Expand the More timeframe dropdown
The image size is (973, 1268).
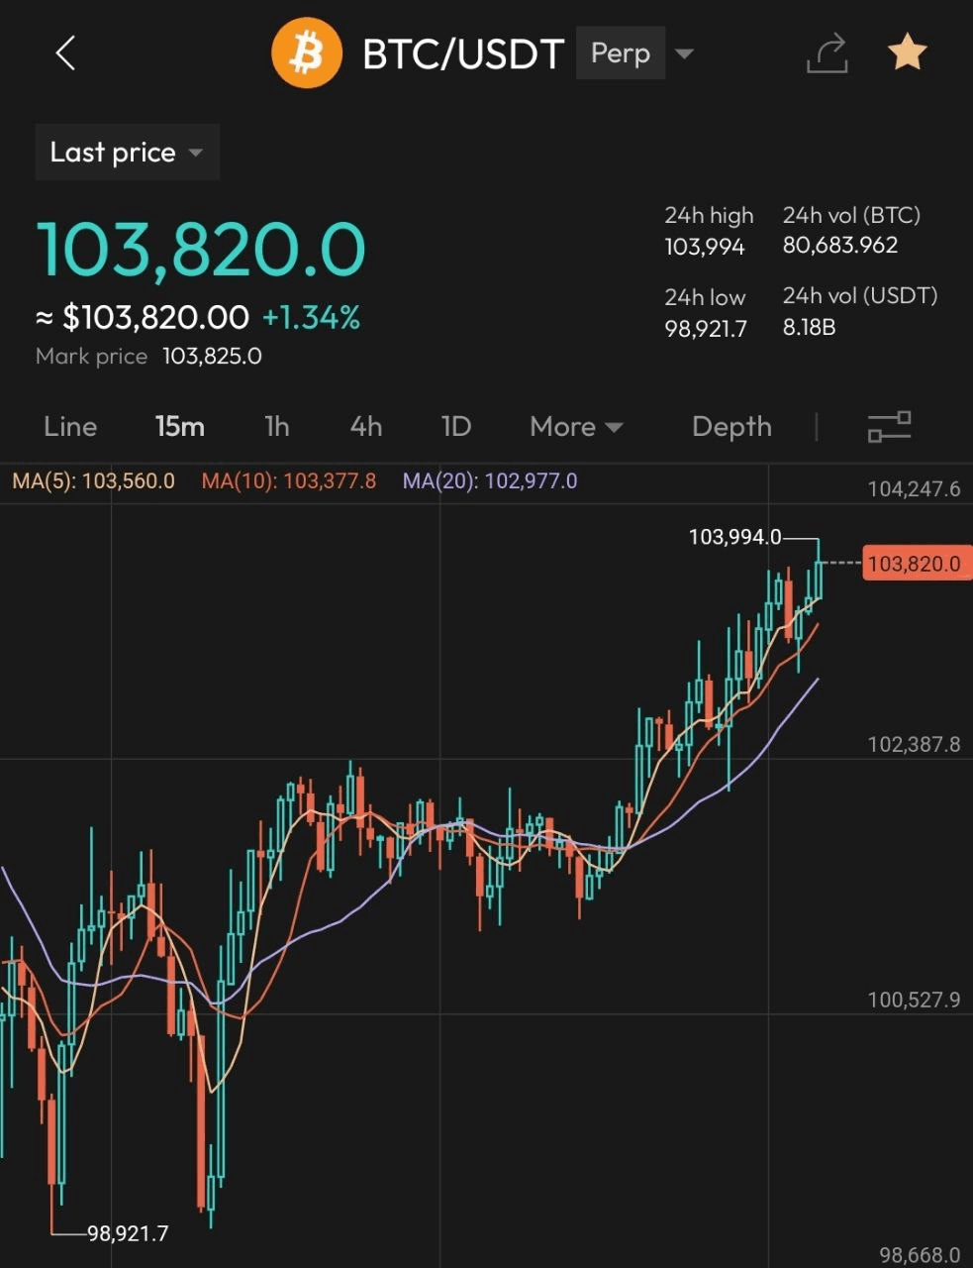coord(575,426)
